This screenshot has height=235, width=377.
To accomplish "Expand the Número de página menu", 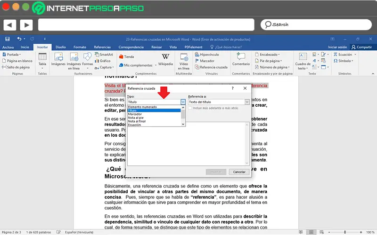I will [272, 67].
